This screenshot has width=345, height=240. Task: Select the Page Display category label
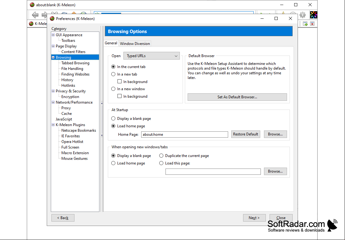[x=66, y=46]
